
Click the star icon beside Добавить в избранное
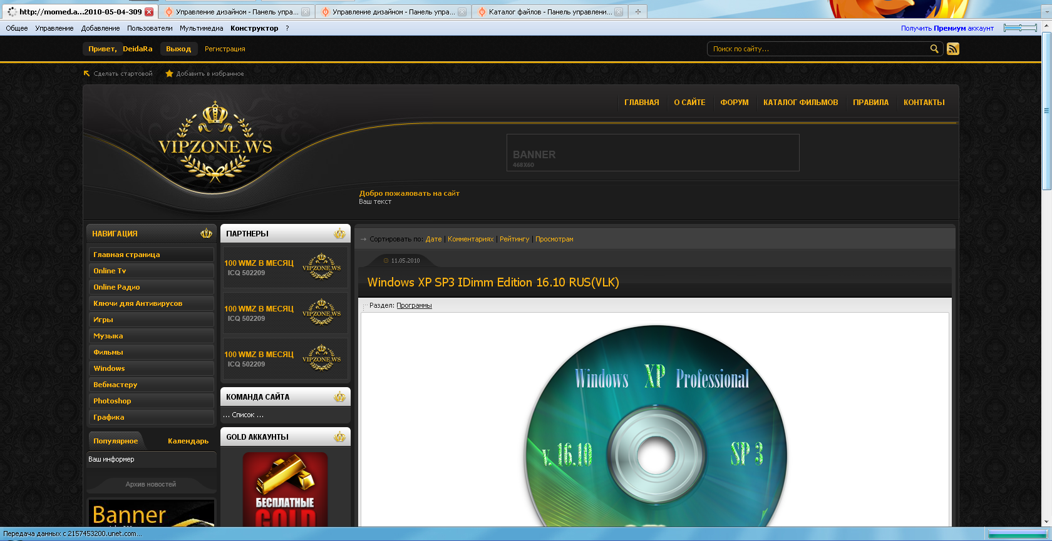point(169,74)
